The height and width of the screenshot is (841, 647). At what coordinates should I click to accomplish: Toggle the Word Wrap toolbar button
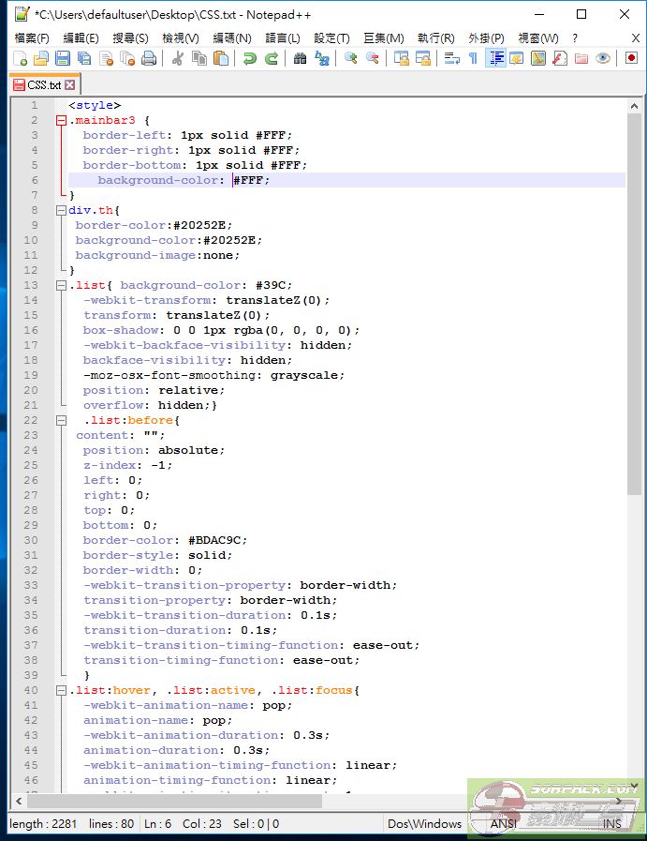pyautogui.click(x=452, y=59)
